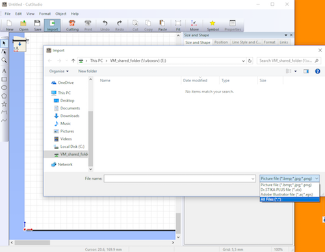Expand the address bar path dropdown

[243, 61]
